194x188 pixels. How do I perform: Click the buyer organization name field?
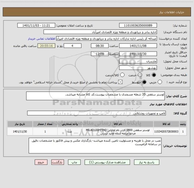(x=100, y=32)
